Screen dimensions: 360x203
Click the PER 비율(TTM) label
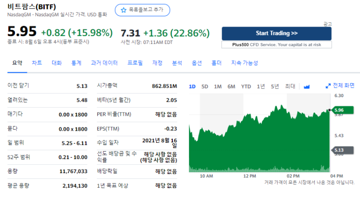114,114
